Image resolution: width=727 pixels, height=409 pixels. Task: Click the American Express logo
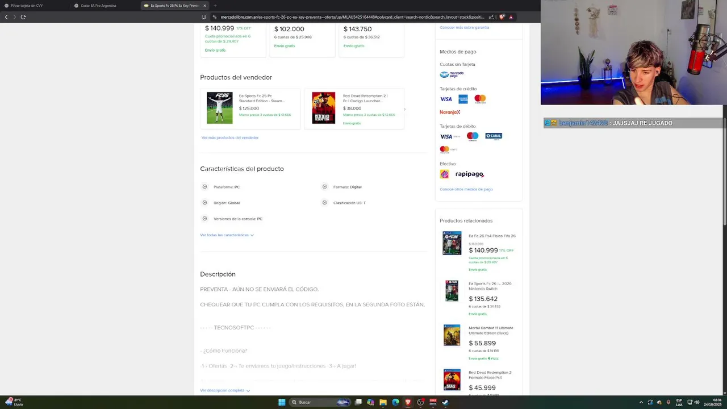click(x=463, y=99)
